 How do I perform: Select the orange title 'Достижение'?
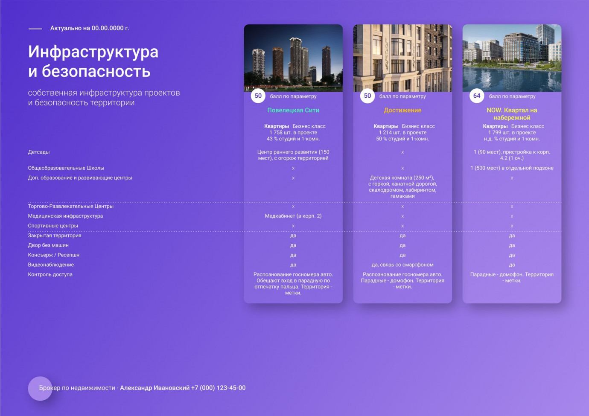402,110
